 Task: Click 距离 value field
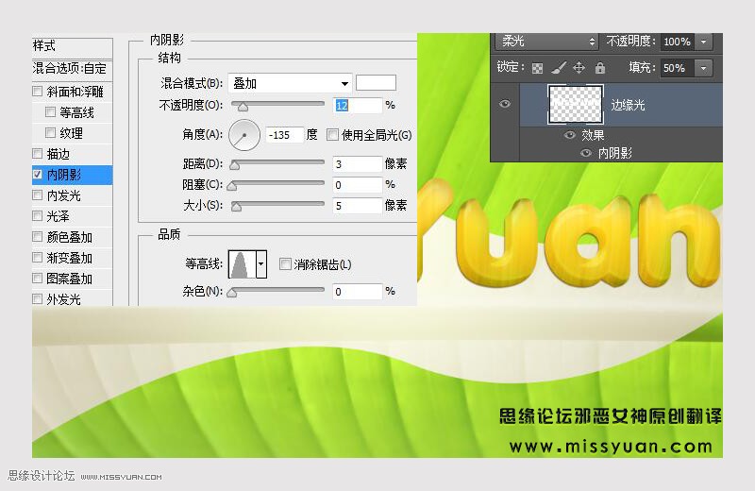[358, 164]
